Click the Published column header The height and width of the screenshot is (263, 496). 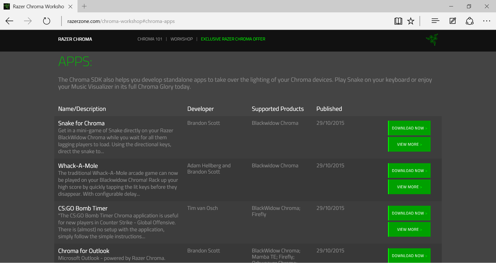tap(329, 109)
